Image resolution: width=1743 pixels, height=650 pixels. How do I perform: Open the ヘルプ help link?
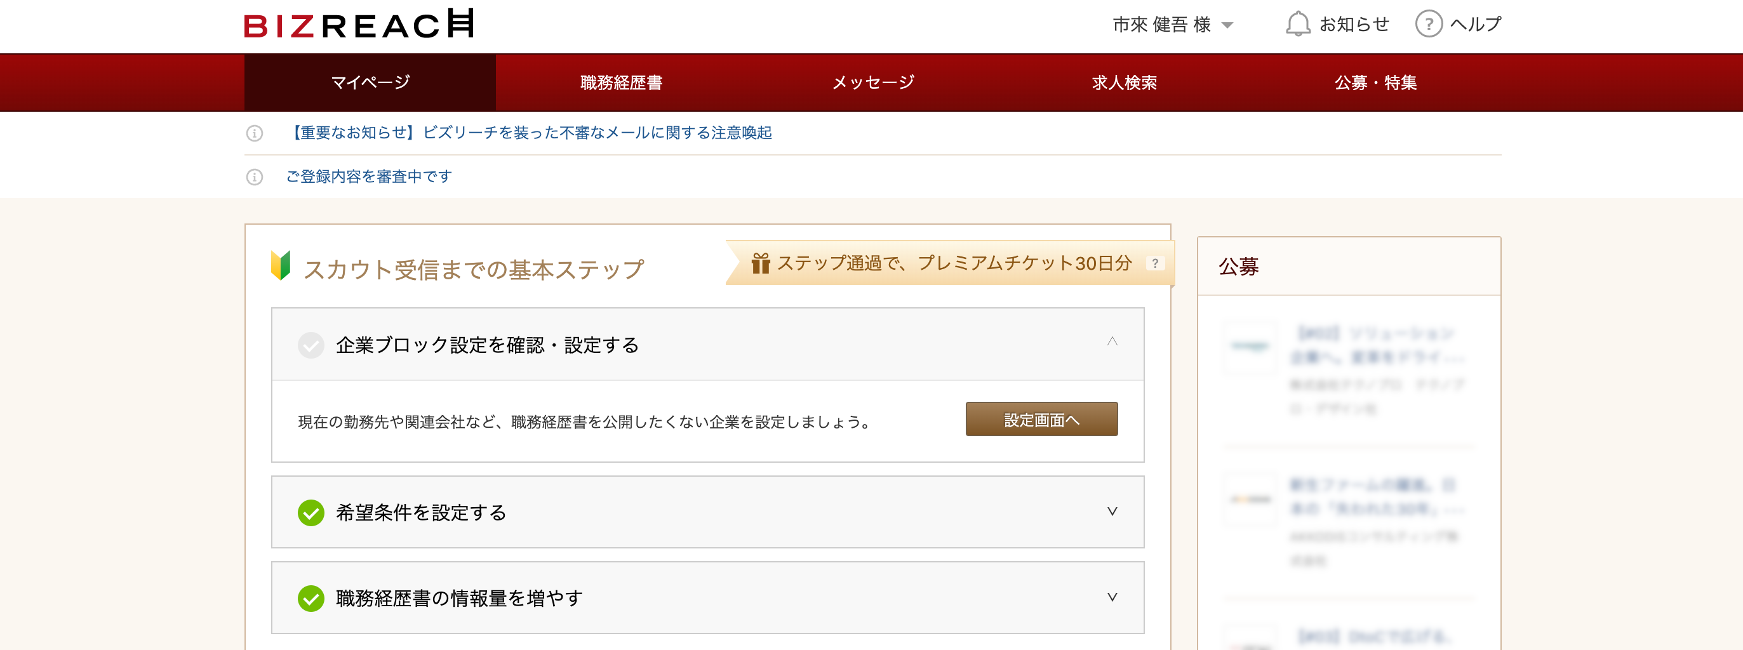(x=1475, y=24)
